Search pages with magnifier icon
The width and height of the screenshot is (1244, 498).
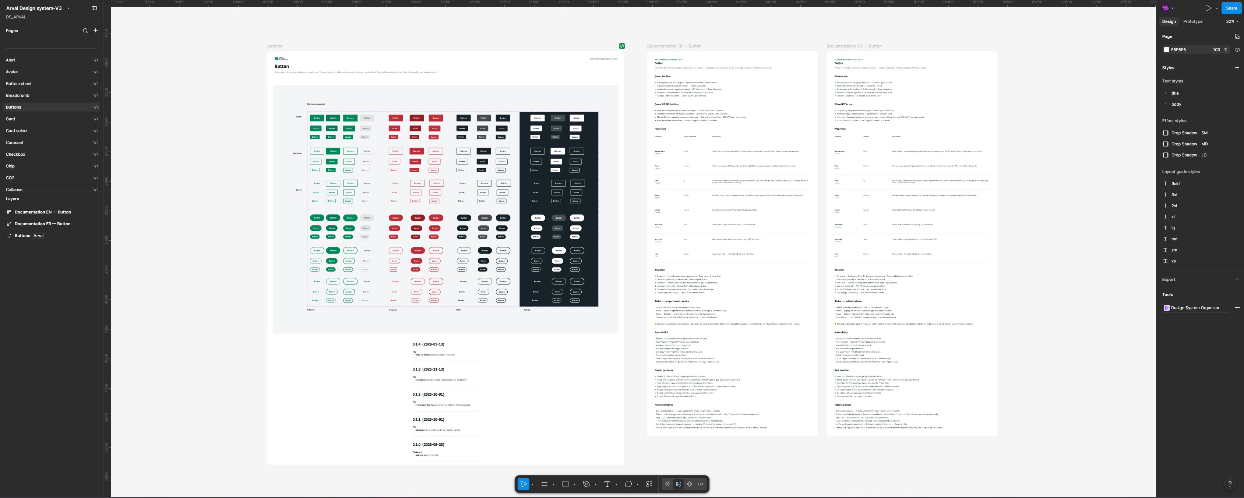point(85,31)
